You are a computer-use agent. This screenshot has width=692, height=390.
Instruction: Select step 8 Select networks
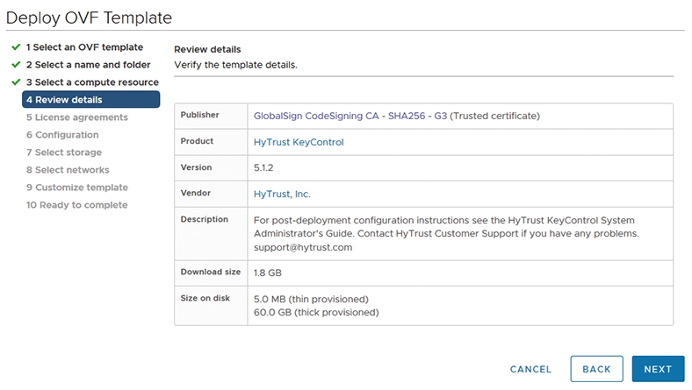(x=68, y=170)
